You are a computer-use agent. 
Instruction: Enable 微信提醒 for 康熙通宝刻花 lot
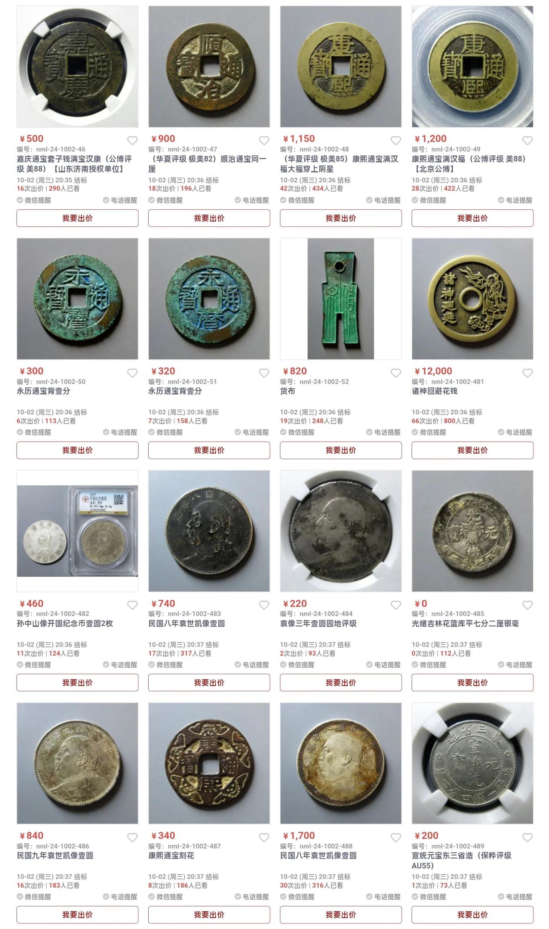tap(166, 897)
